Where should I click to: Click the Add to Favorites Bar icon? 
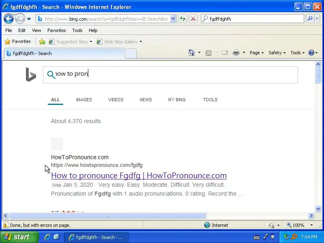tap(42, 42)
